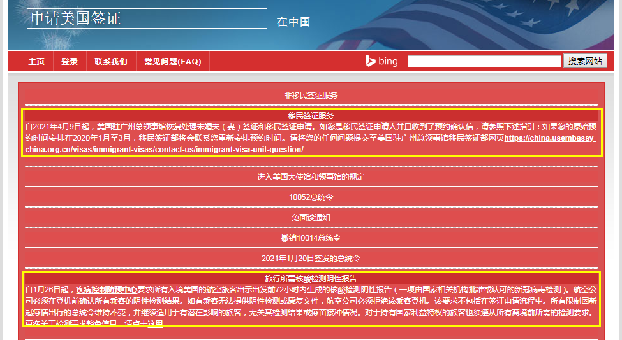Collapse the 移民签证服务 section header
The height and width of the screenshot is (340, 622).
click(x=311, y=116)
